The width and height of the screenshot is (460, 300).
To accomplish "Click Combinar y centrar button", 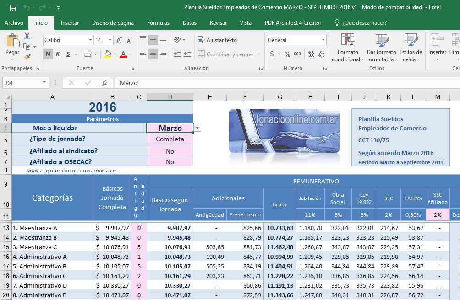I will click(225, 54).
